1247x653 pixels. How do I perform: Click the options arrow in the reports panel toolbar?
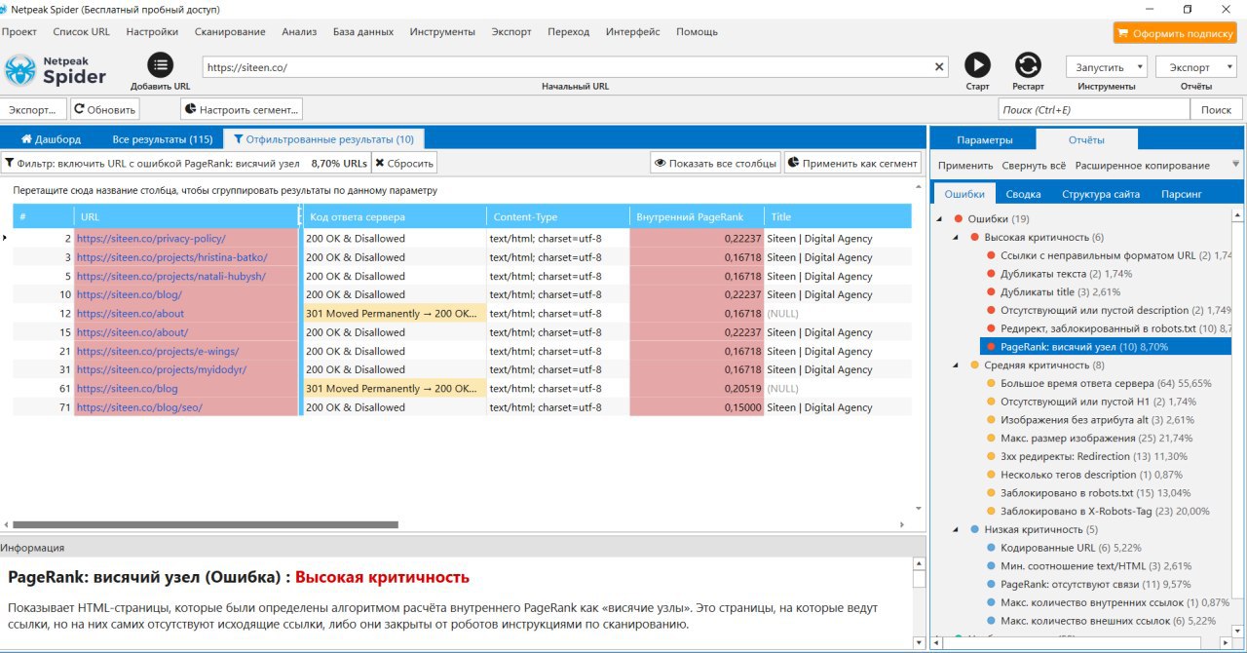pyautogui.click(x=1236, y=165)
